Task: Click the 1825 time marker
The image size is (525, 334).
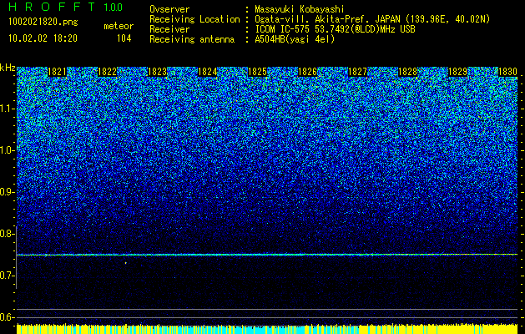Action: pos(257,72)
